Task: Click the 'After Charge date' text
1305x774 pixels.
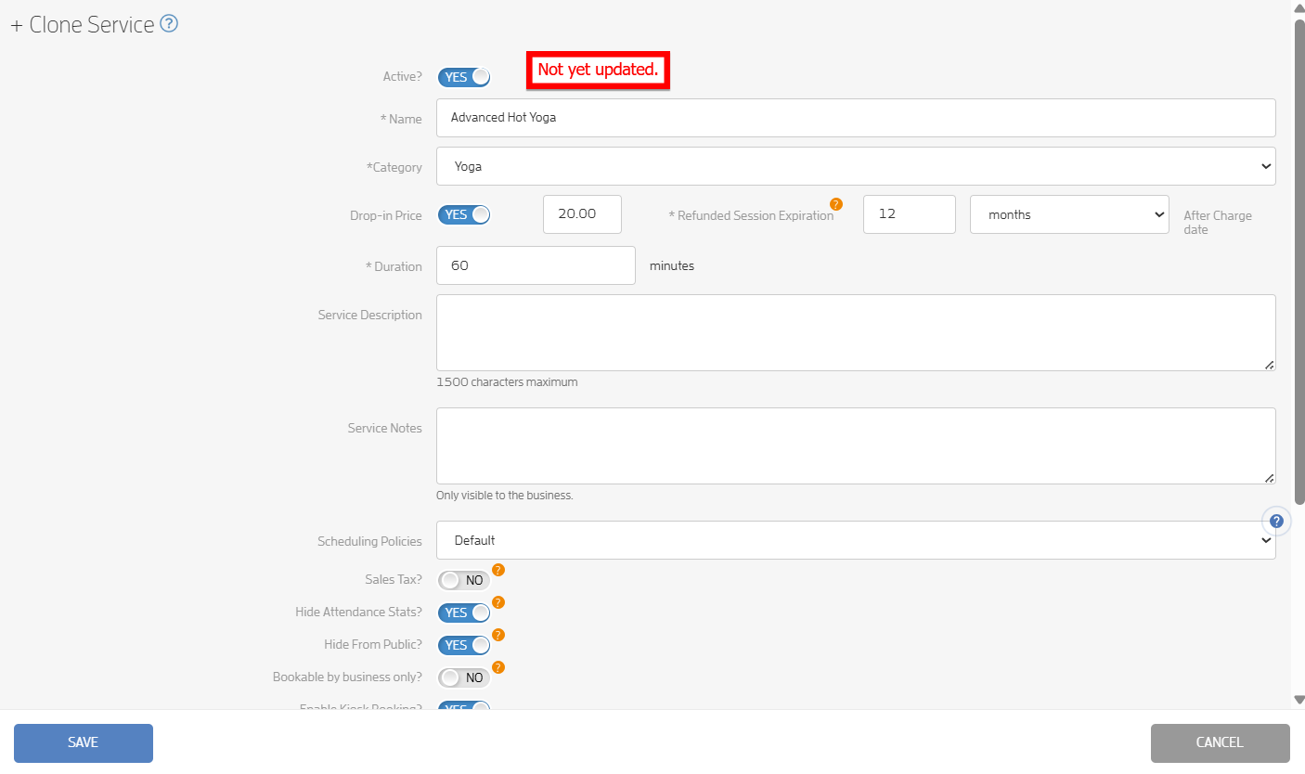Action: 1218,223
